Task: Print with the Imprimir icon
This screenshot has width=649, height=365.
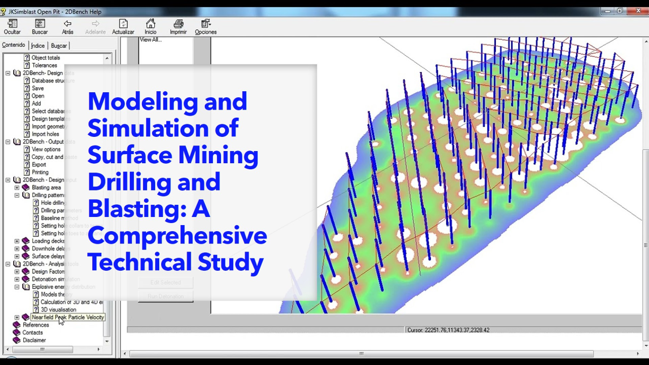Action: point(178,23)
